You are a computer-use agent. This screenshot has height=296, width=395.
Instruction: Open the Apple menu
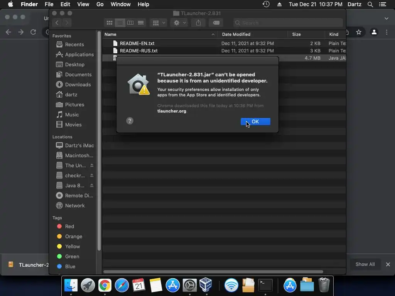[x=10, y=4]
